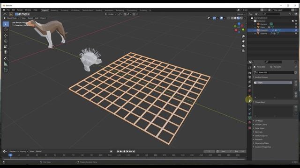Hide the Camera object via its eye icon

(296, 24)
